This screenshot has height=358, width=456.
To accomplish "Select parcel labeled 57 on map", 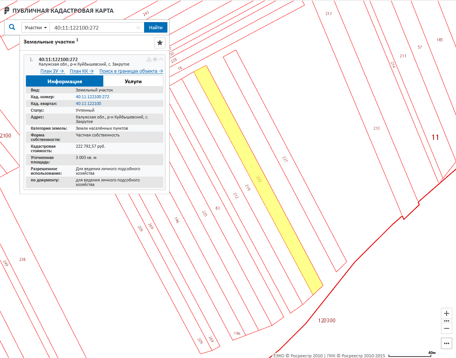I will (x=420, y=47).
